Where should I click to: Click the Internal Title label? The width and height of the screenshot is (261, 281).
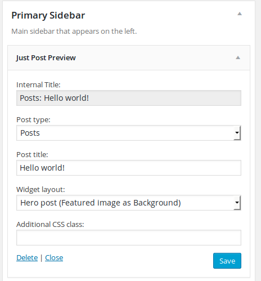(38, 85)
